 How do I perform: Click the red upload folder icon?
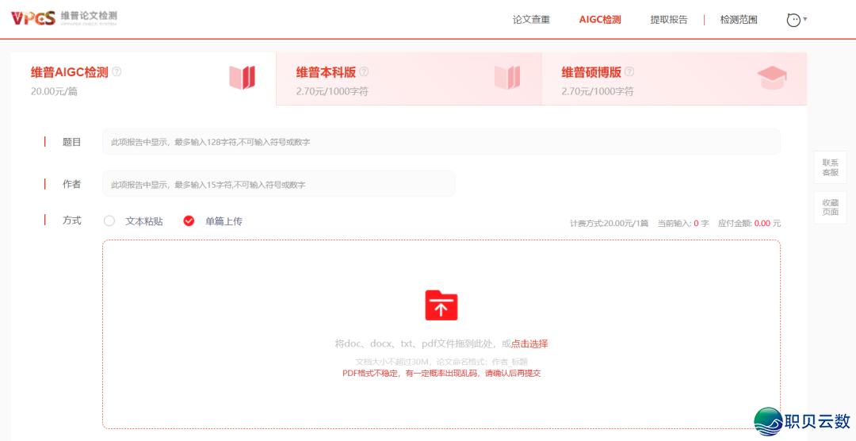click(x=441, y=305)
